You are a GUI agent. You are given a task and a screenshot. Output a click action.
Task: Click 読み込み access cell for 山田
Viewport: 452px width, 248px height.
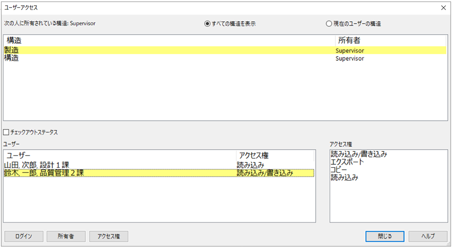(x=250, y=165)
